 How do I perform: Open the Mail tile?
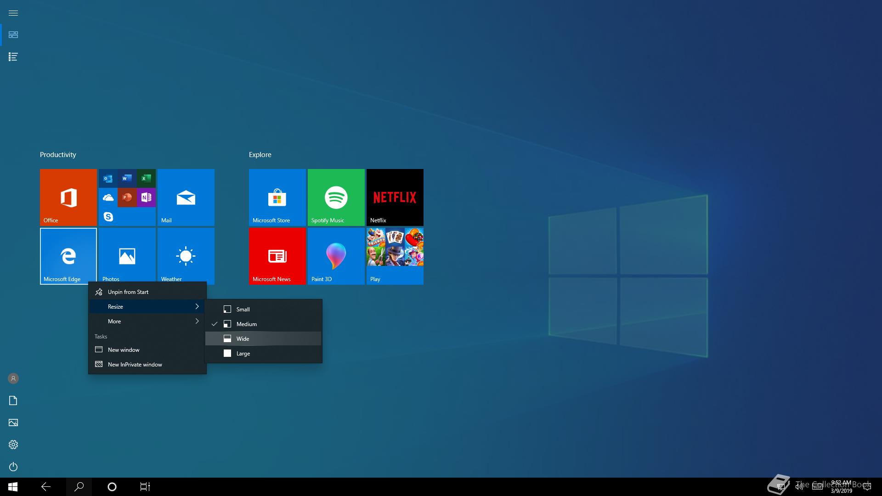(x=186, y=197)
